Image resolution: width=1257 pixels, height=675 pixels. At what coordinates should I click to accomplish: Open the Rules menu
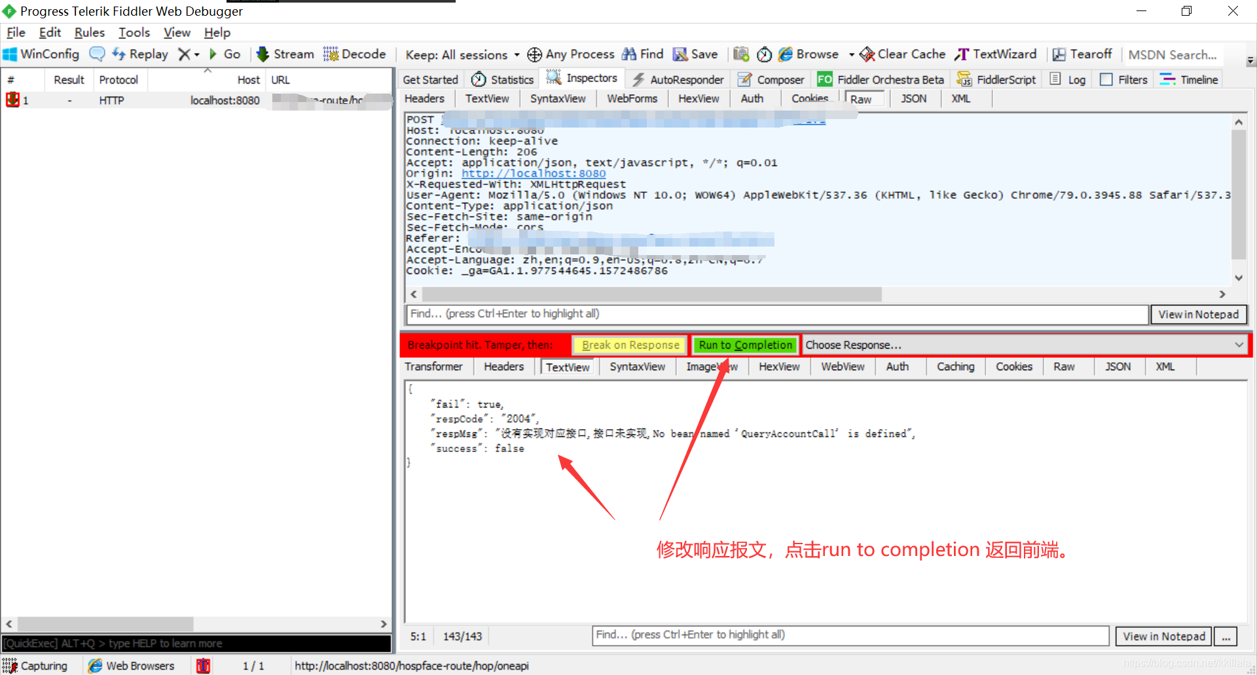[89, 33]
